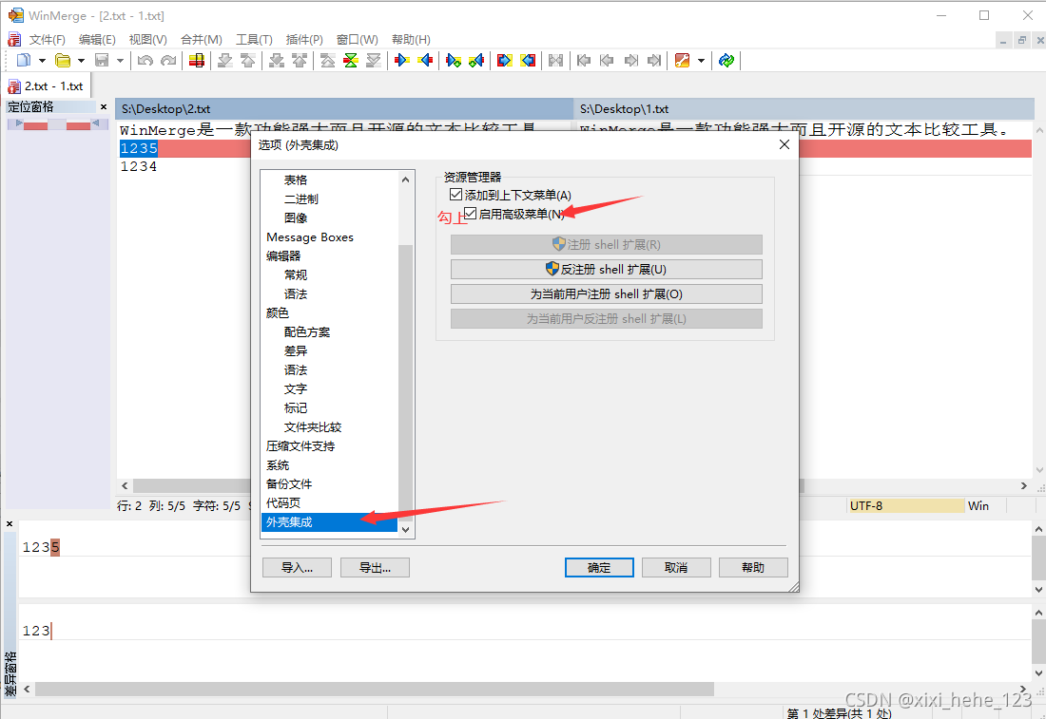Viewport: 1046px width, 719px height.
Task: Click the Auto Merge toolbar icon
Action: pyautogui.click(x=555, y=61)
